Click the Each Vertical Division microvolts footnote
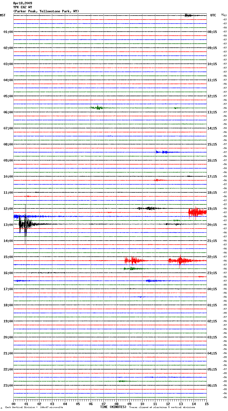Screen dimensions: 228x411 (x=34, y=408)
